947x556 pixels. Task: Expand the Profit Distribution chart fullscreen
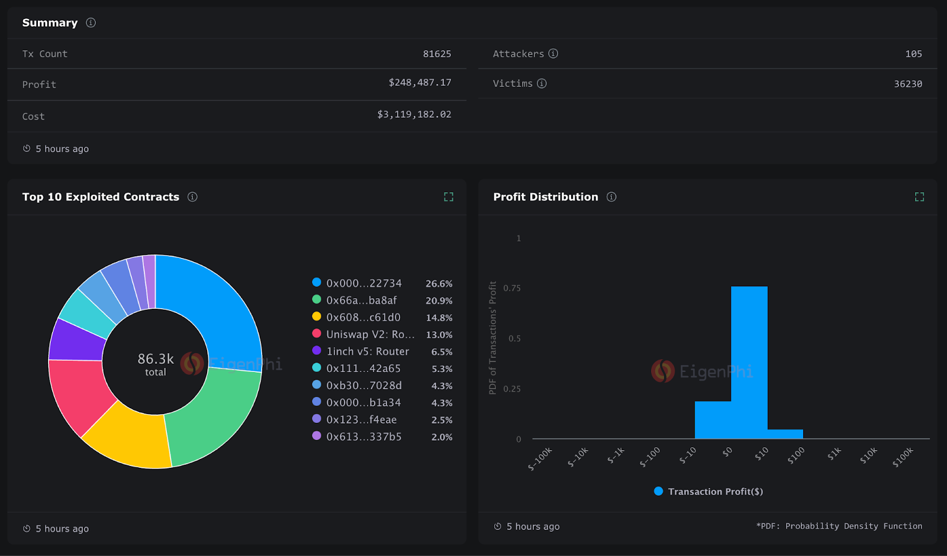point(919,196)
